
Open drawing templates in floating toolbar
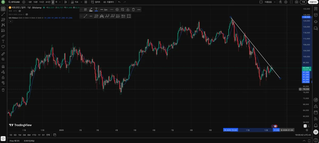point(85,10)
